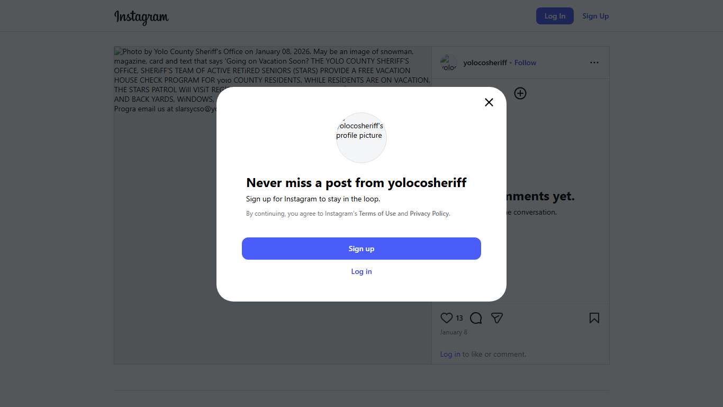This screenshot has width=723, height=407.
Task: Click the Instagram logo
Action: pos(141,17)
